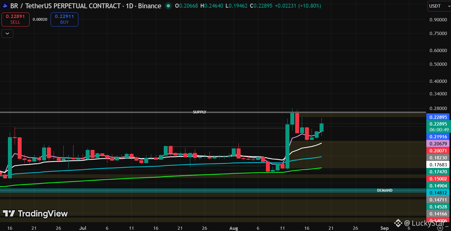Viewport: 451px width, 231px height.
Task: Select the SUPPLY zone label
Action: [x=200, y=112]
